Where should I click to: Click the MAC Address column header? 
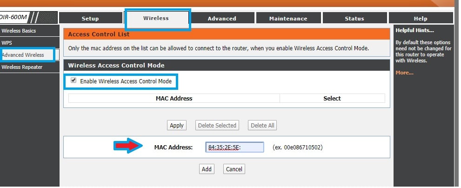point(174,98)
